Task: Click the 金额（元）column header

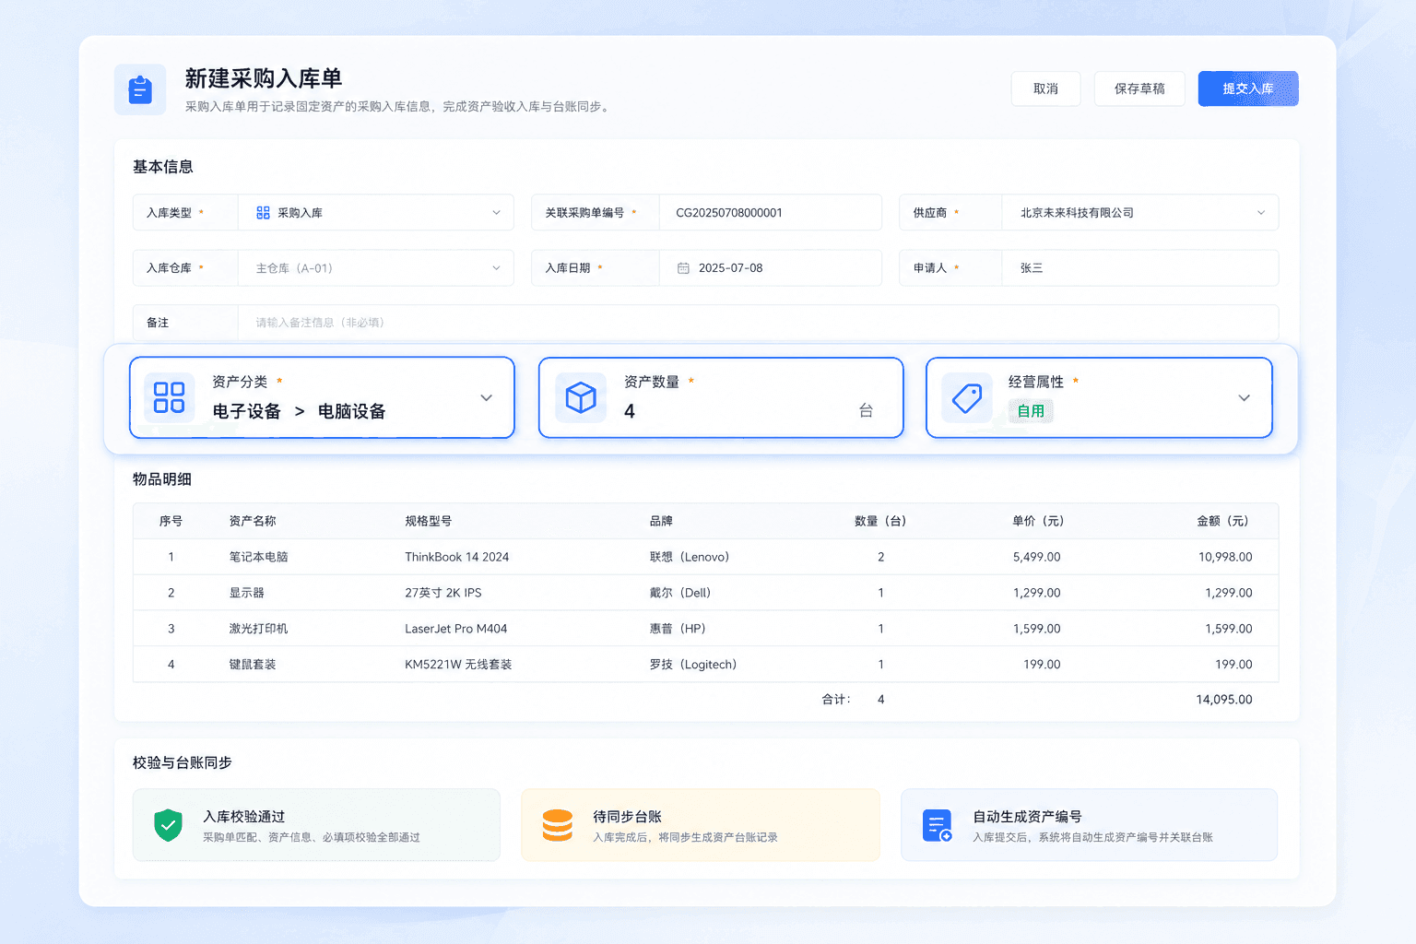Action: pos(1222,521)
